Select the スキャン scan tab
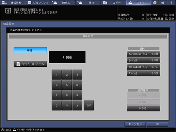Viewport: 176px width, 132px height. [x=139, y=3]
